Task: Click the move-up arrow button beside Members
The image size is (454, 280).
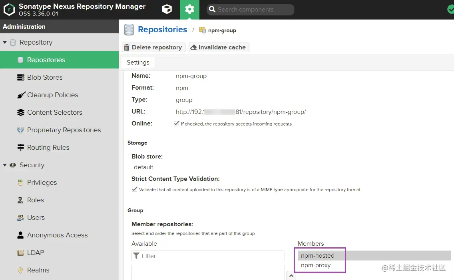Action: (291, 276)
